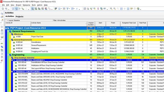The height and width of the screenshot is (92, 164).
Task: Toggle the Gantt Chart view icon
Action: click(16, 9)
